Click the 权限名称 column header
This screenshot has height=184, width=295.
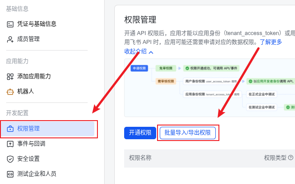coord(140,157)
